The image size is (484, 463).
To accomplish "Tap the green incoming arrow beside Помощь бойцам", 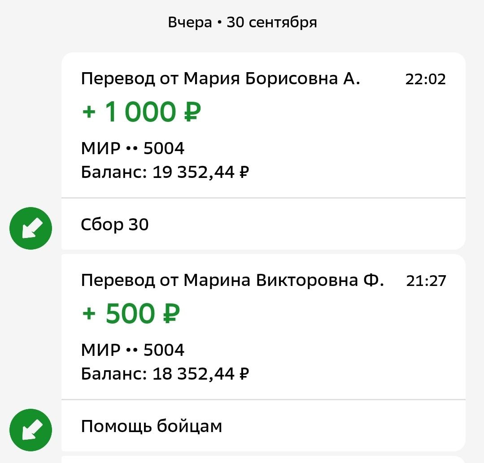I will coord(31,430).
